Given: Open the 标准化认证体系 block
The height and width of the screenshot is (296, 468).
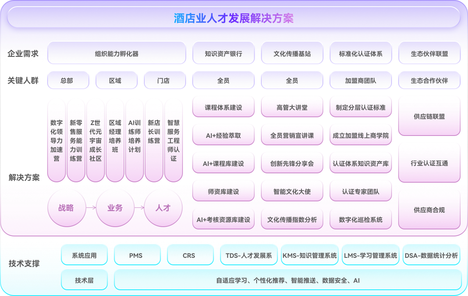Looking at the screenshot, I should tap(361, 53).
